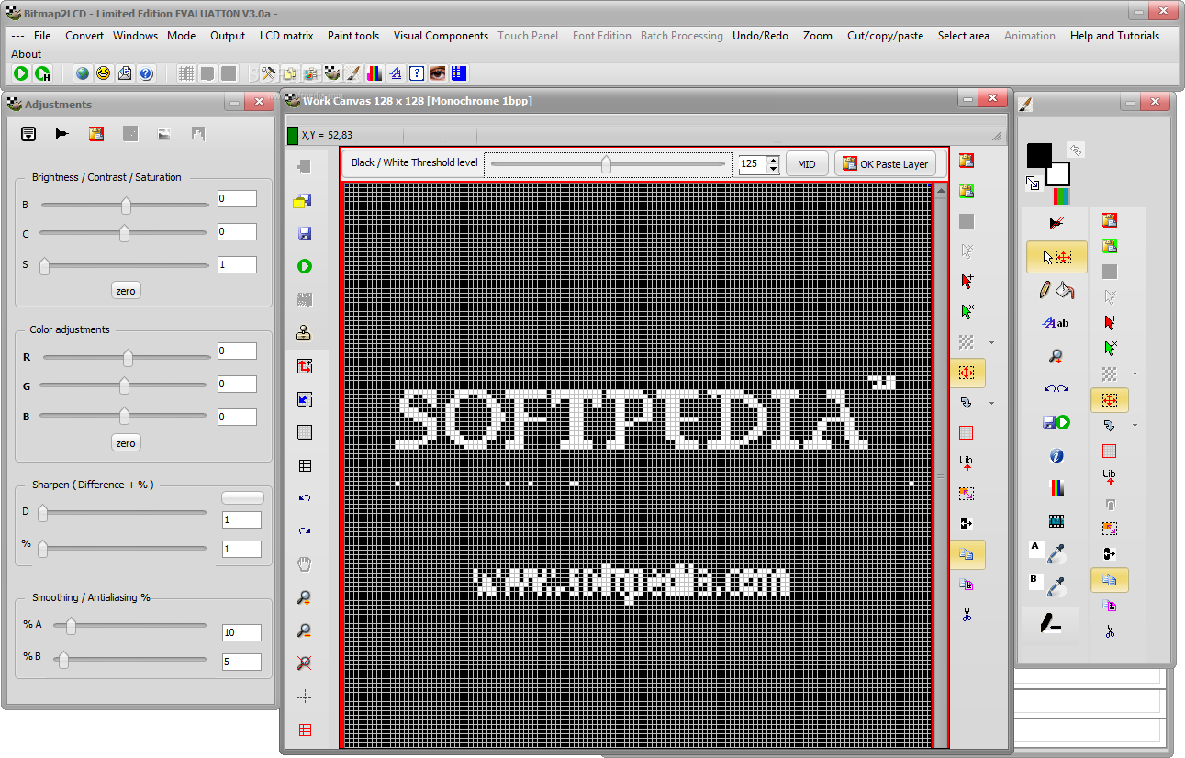The width and height of the screenshot is (1185, 758).
Task: Click the Brightness B slider handle
Action: (126, 206)
